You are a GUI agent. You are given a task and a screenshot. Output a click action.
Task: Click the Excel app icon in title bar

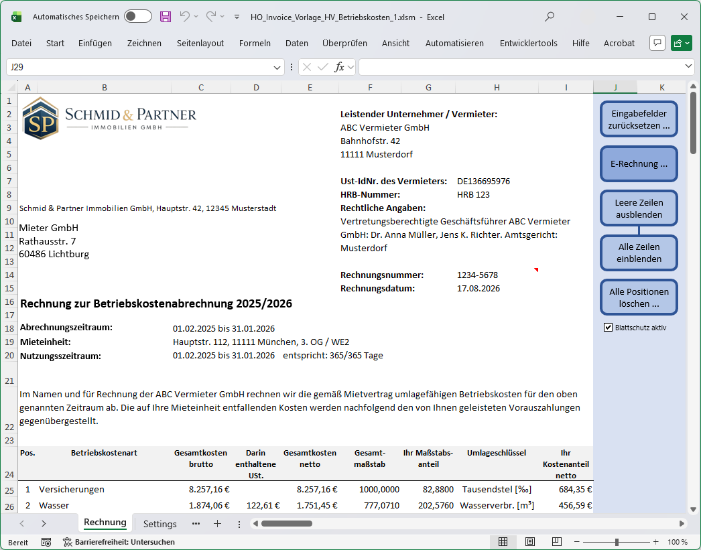coord(16,17)
